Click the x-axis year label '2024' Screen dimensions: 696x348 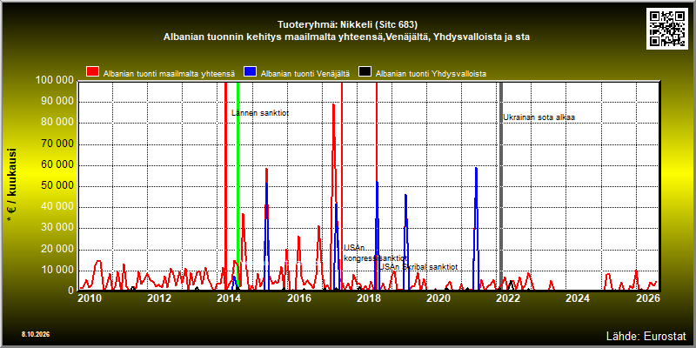click(578, 298)
